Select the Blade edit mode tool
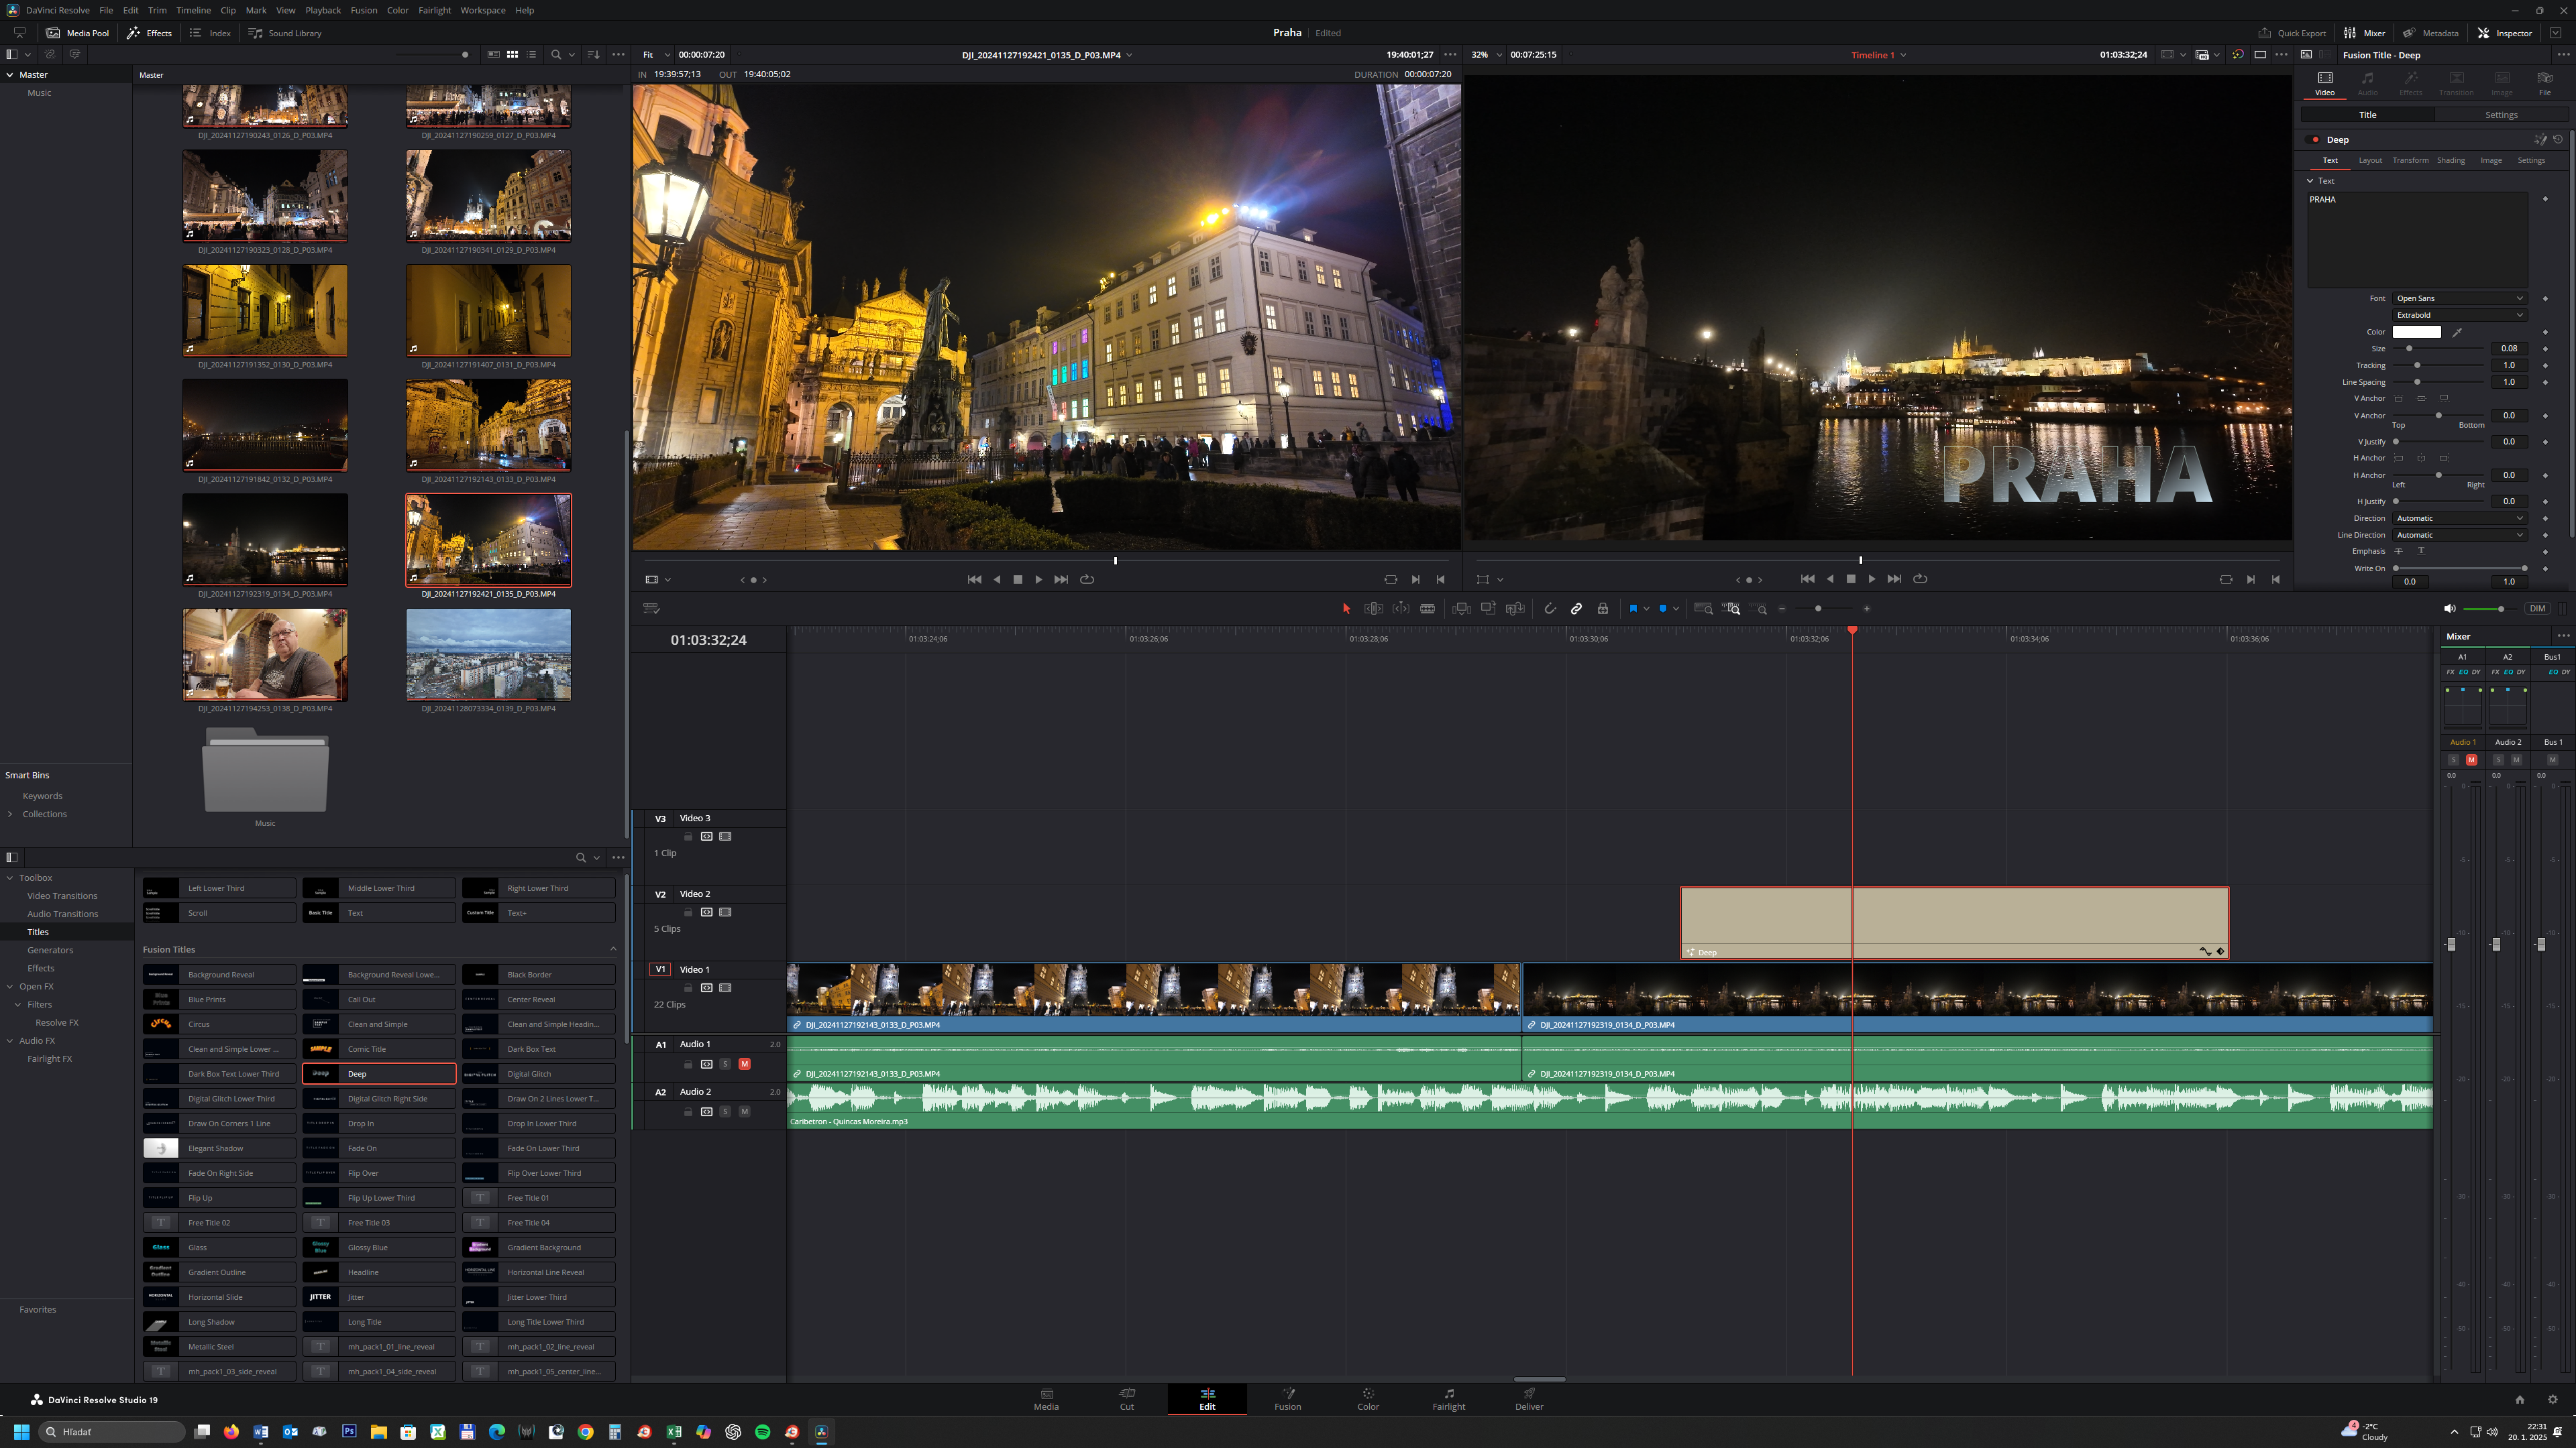2576x1448 pixels. (1428, 609)
